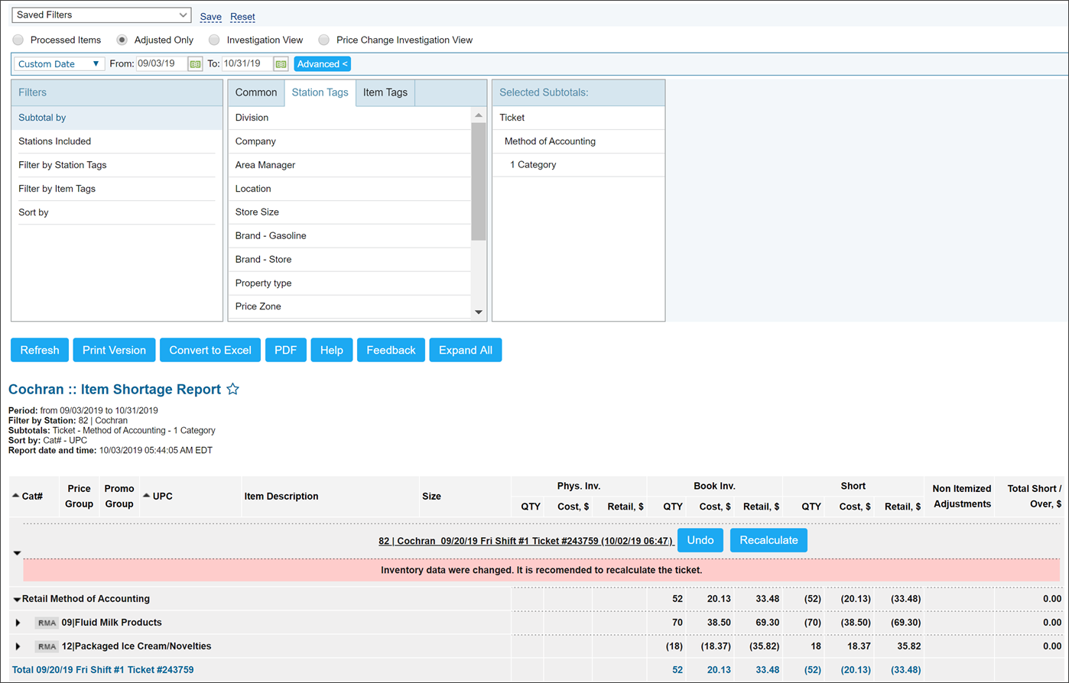
Task: Star the Item Shortage Report as favorite
Action: pyautogui.click(x=232, y=389)
